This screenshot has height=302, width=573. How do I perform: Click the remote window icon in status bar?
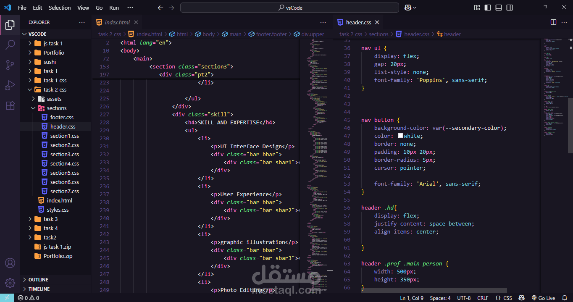tap(7, 298)
